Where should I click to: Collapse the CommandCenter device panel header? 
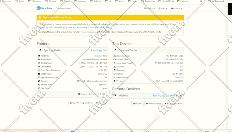pyautogui.click(x=148, y=50)
